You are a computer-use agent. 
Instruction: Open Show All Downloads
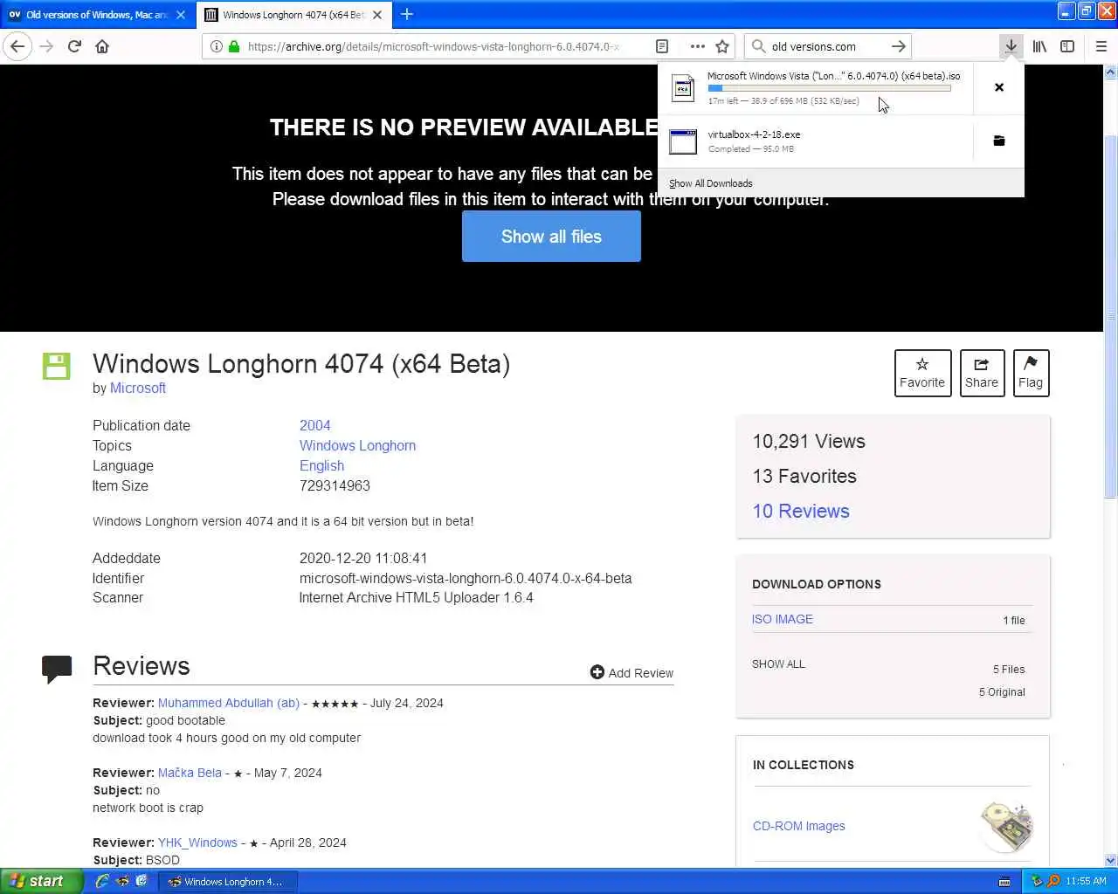(x=710, y=183)
